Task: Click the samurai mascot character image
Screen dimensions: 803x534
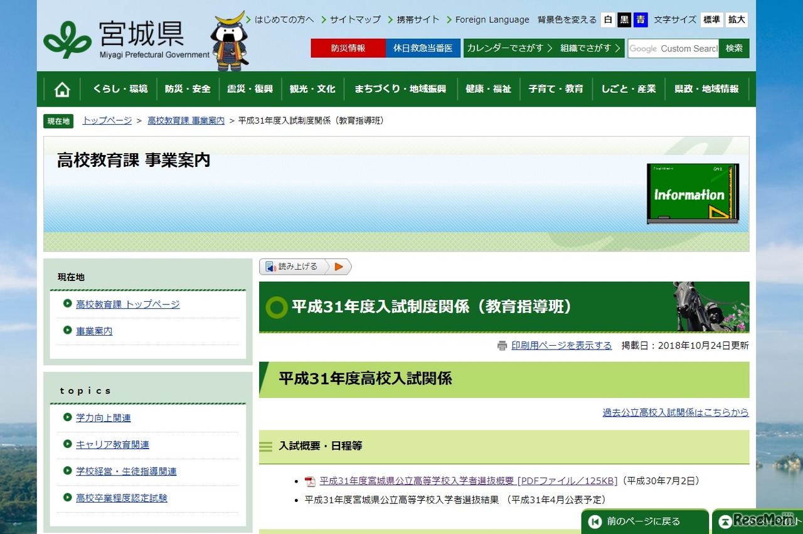Action: [x=230, y=41]
